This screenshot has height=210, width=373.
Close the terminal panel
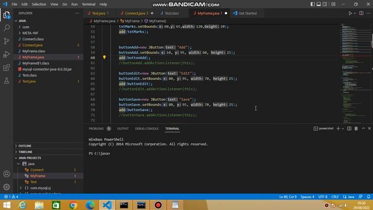369,128
